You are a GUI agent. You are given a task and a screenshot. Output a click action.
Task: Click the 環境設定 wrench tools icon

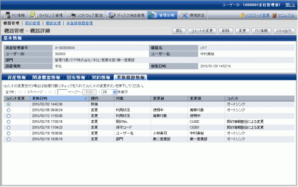pos(184,15)
